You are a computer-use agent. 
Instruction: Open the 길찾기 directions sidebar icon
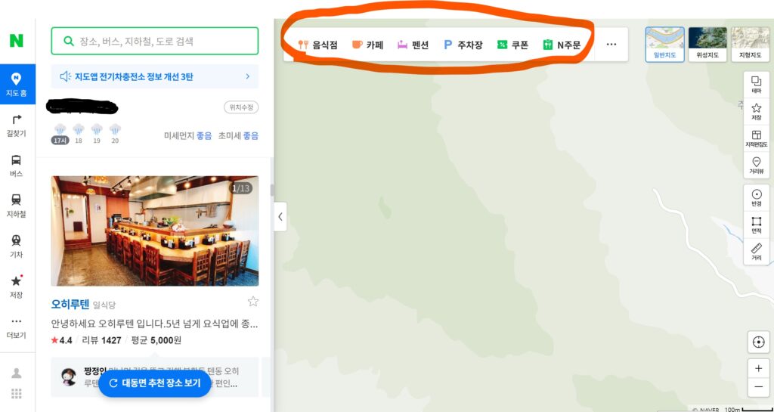pyautogui.click(x=17, y=125)
